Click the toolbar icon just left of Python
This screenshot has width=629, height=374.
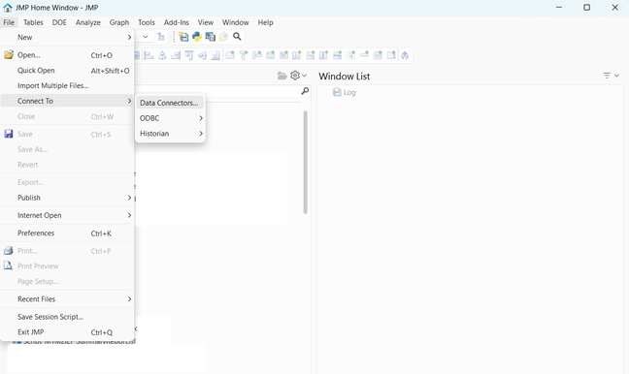coord(183,37)
